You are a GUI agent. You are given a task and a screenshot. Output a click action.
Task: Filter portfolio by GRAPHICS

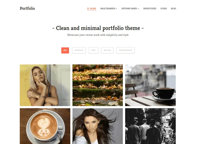pyautogui.click(x=79, y=50)
